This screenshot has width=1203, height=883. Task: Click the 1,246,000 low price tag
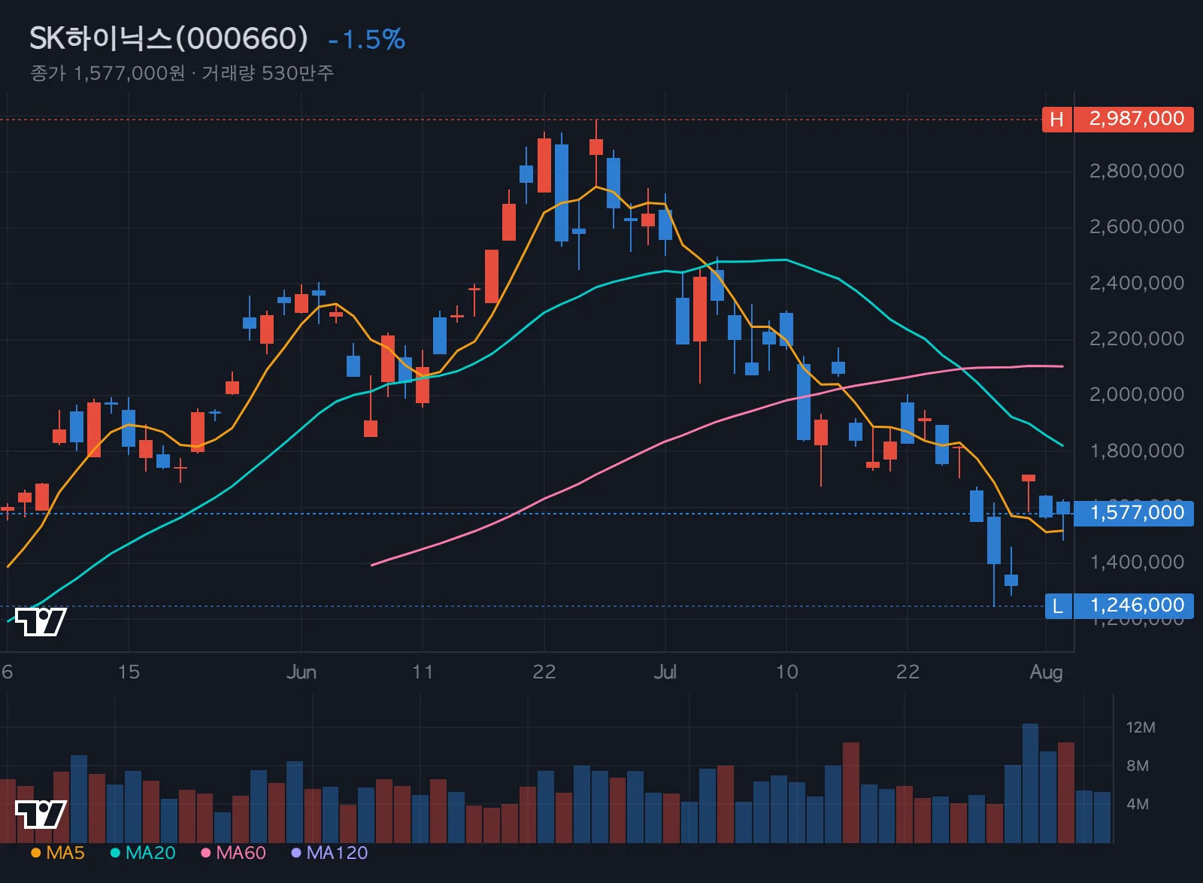(1134, 606)
